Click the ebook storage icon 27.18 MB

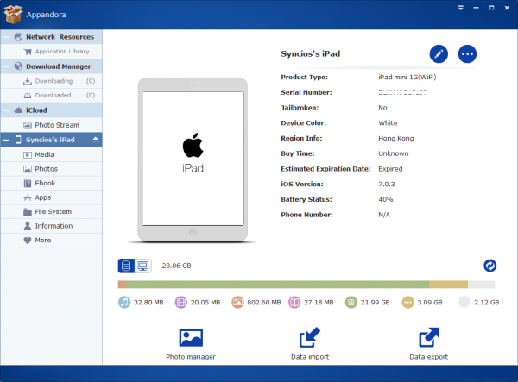294,302
